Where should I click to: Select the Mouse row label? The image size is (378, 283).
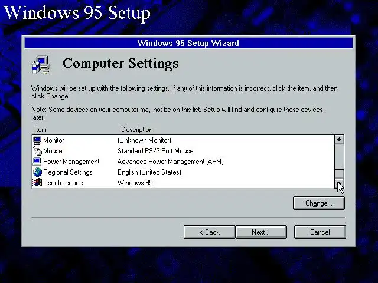[x=53, y=151]
